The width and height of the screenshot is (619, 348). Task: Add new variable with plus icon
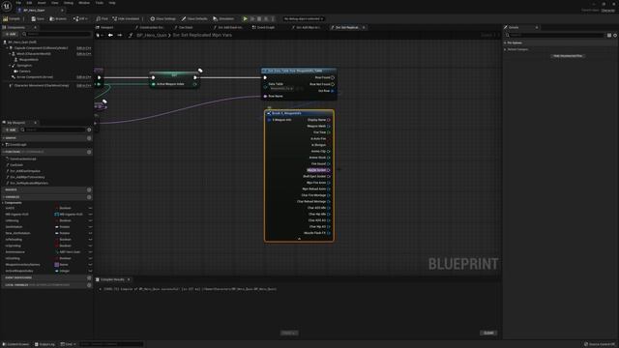coord(89,197)
